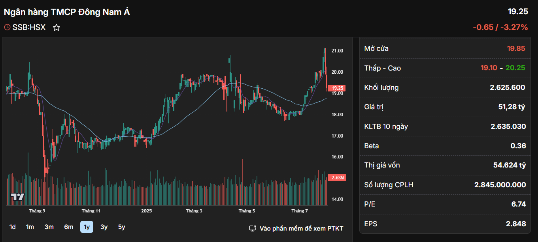Viewport: 538px width, 242px height.
Task: Click the high price 20.25
Action: pos(515,68)
